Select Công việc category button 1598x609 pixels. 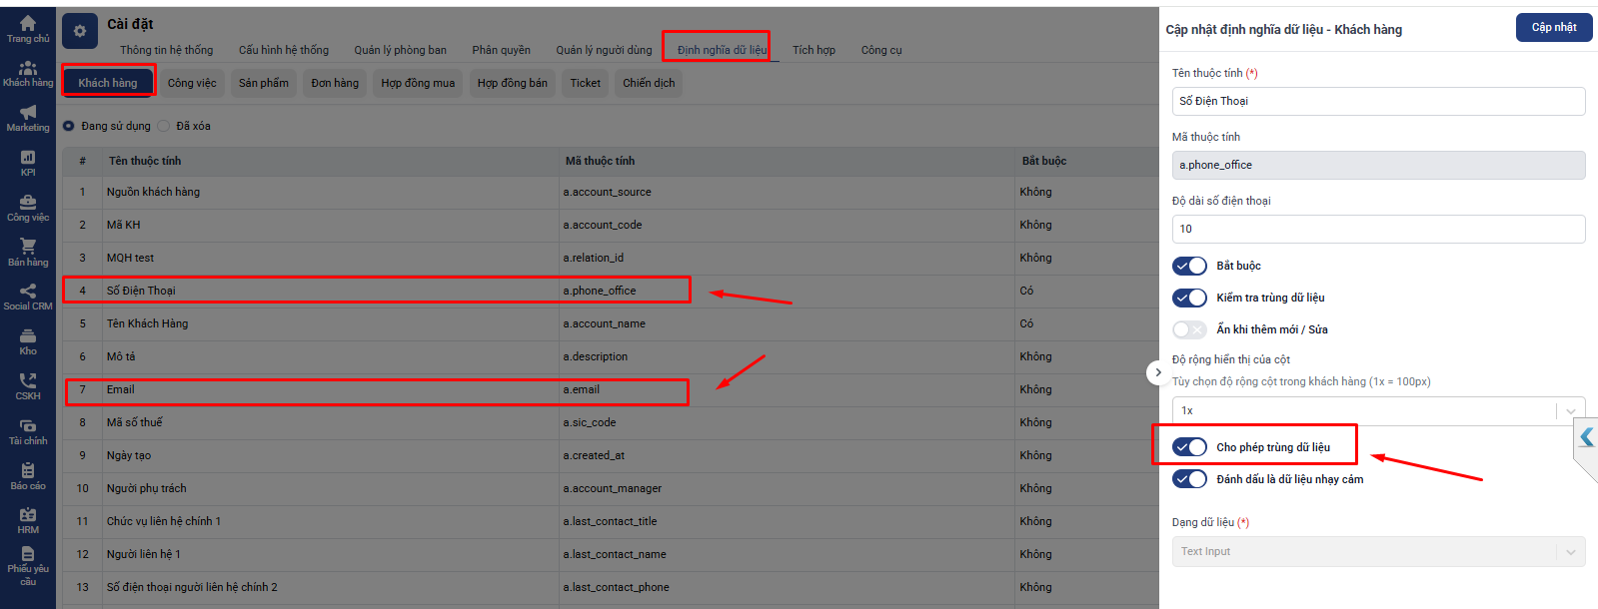[192, 83]
